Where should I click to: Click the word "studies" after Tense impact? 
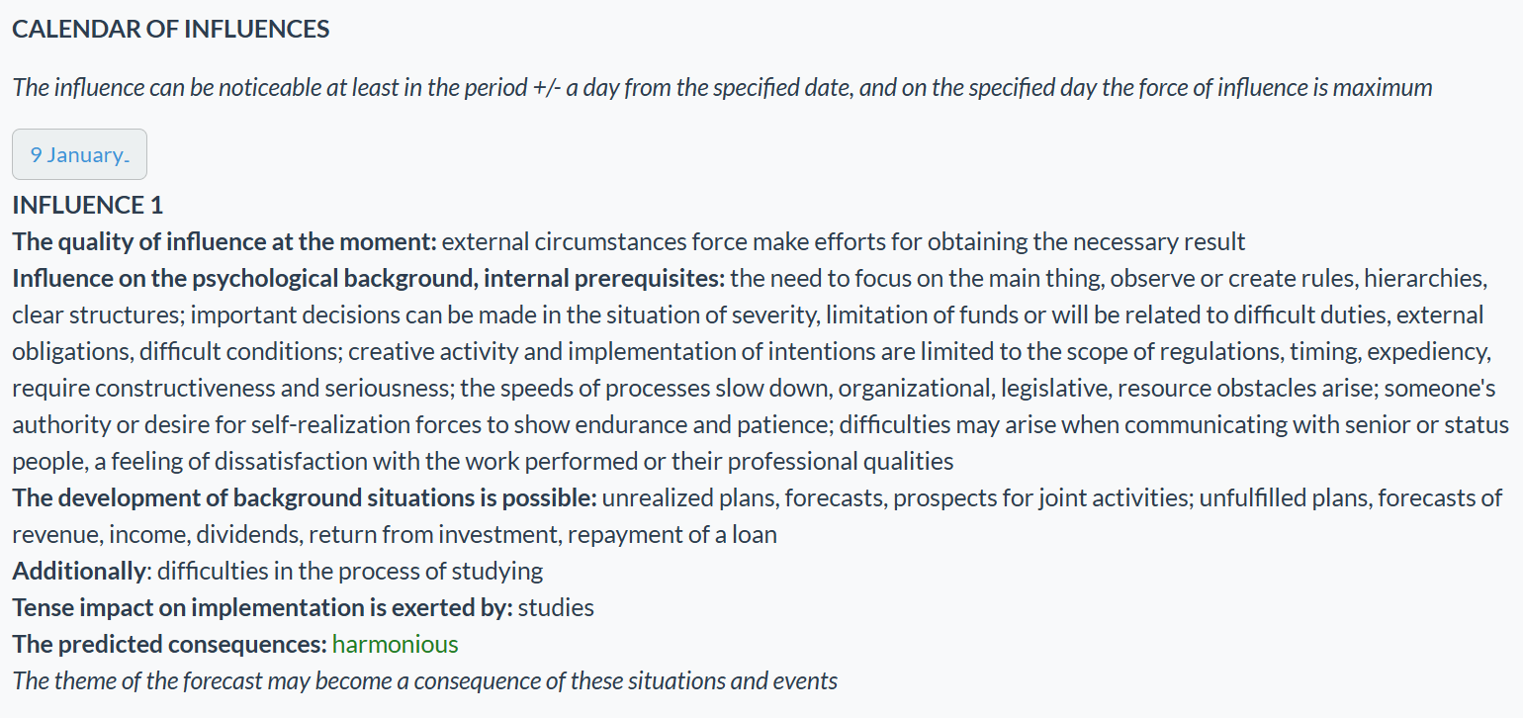point(556,608)
